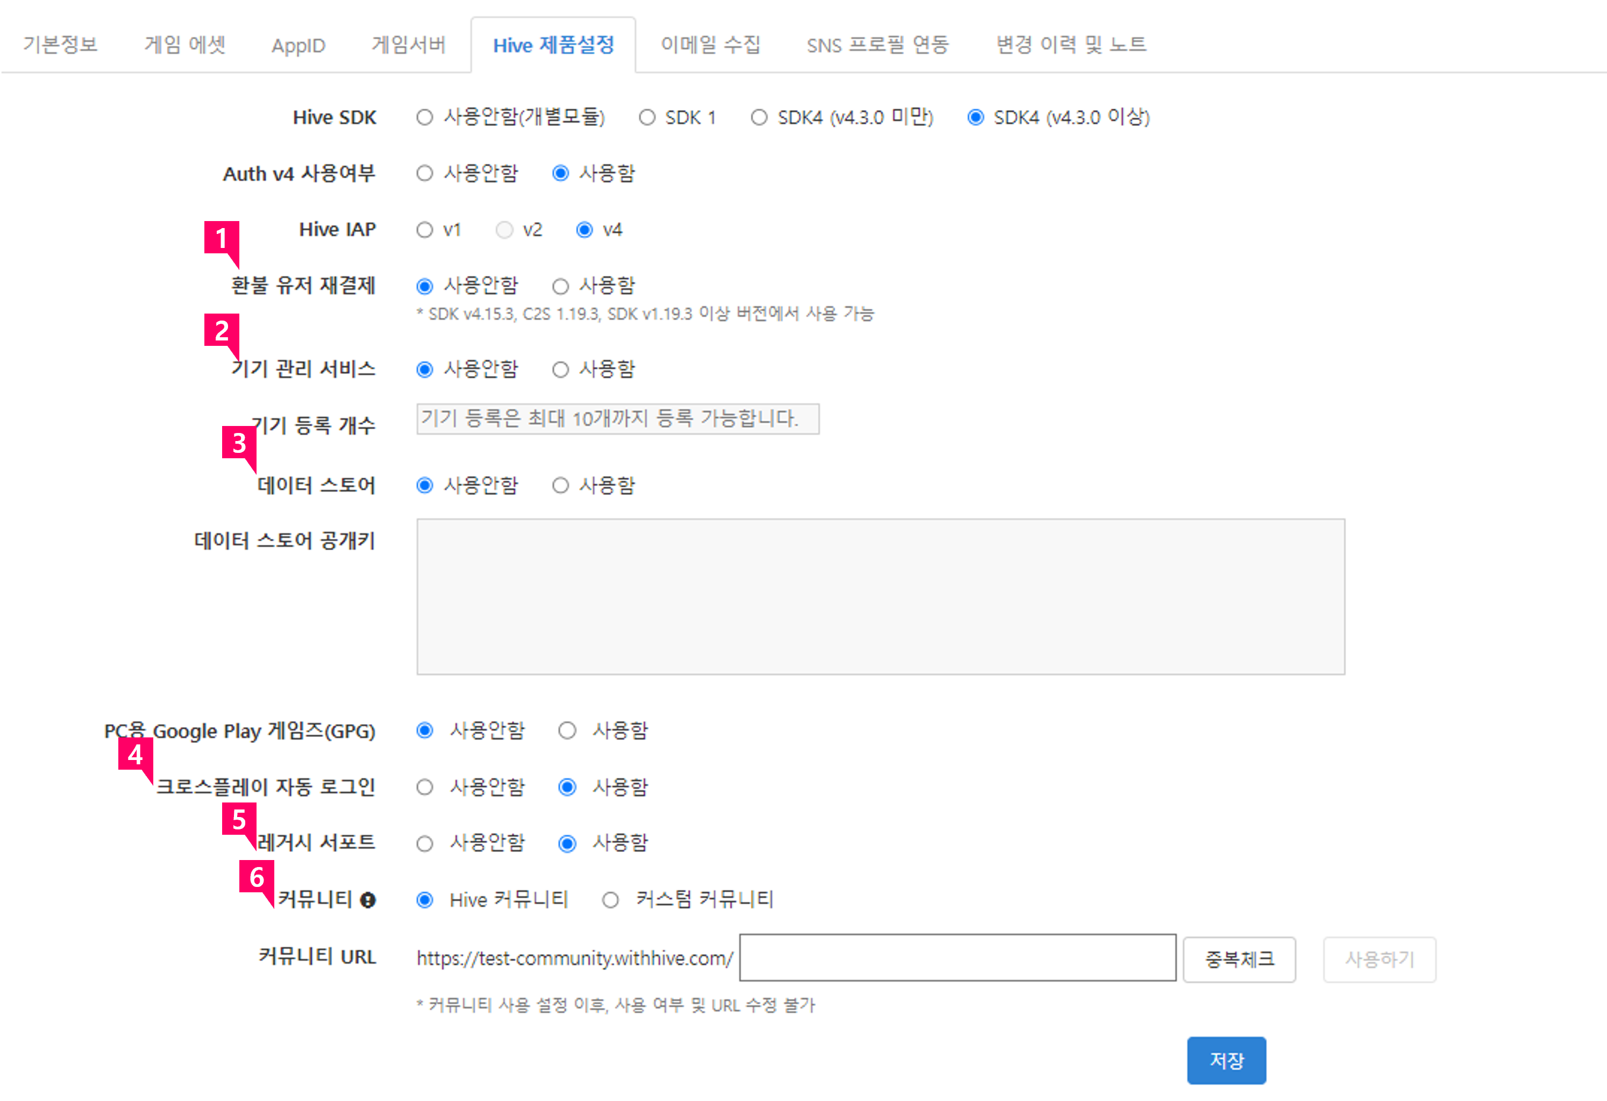Select the Hive 제품설정 tab
1607x1101 pixels.
click(553, 45)
